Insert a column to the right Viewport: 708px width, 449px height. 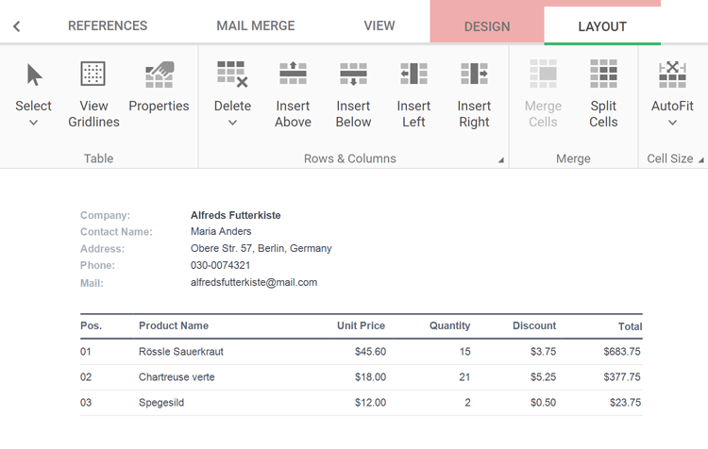[474, 94]
